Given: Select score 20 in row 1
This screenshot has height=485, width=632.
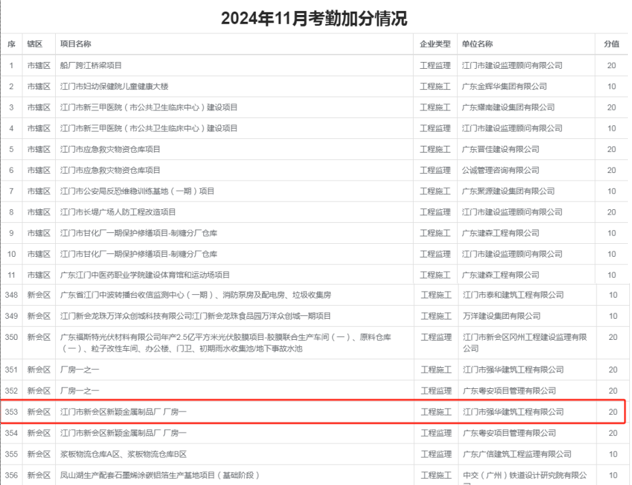Looking at the screenshot, I should (612, 65).
